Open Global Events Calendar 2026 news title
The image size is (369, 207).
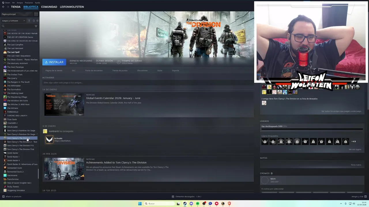coord(113,98)
